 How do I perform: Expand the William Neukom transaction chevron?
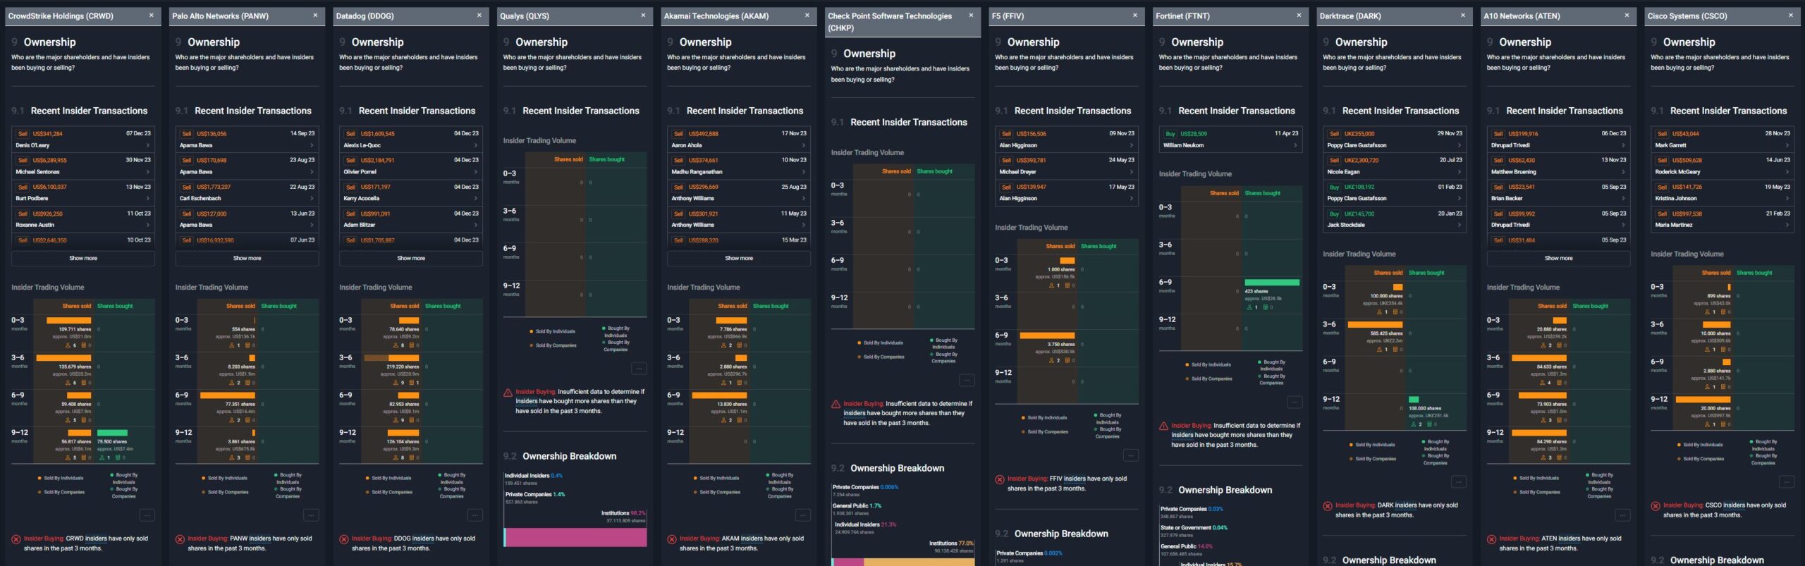pos(1295,145)
